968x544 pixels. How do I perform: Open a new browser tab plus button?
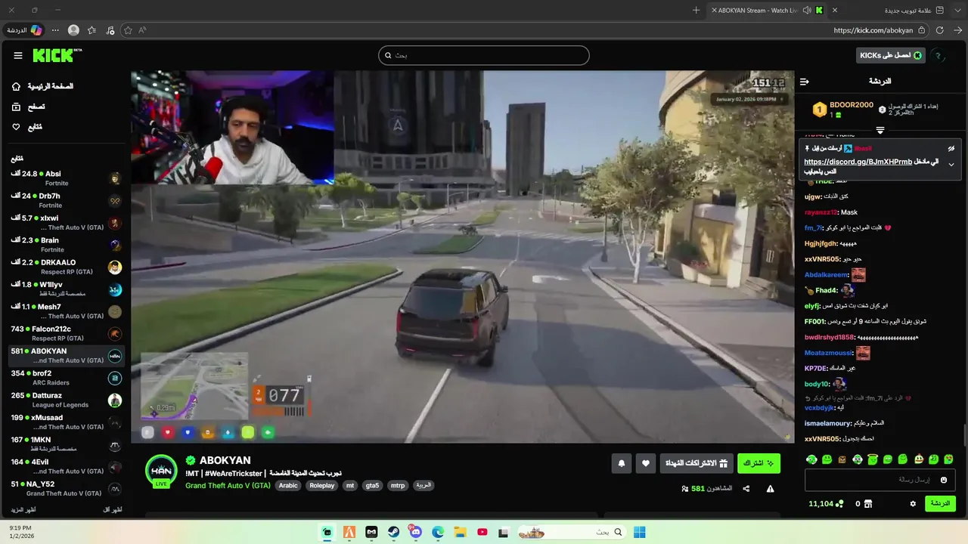pyautogui.click(x=696, y=10)
